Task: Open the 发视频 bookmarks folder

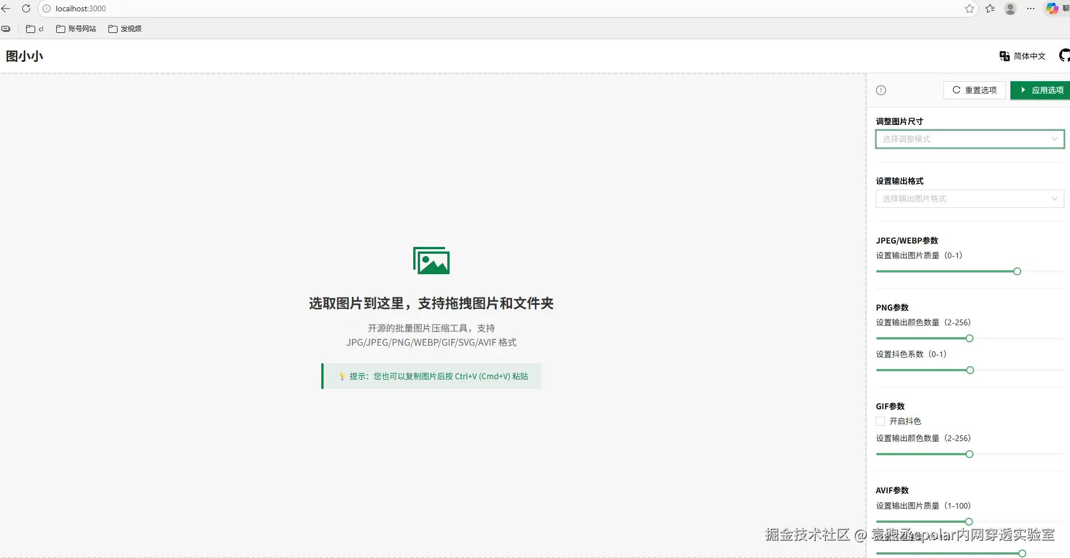Action: point(125,28)
